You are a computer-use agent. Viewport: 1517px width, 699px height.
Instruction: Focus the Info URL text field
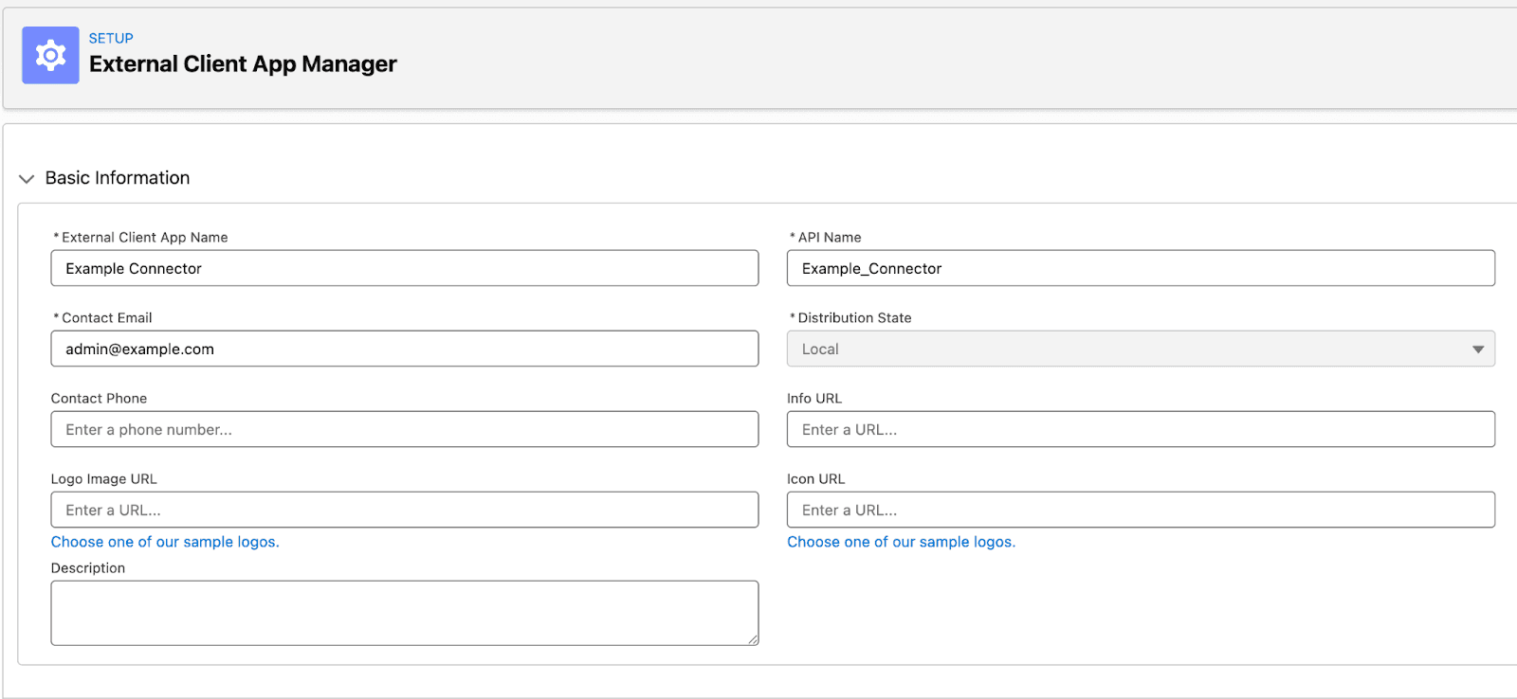coord(1140,430)
